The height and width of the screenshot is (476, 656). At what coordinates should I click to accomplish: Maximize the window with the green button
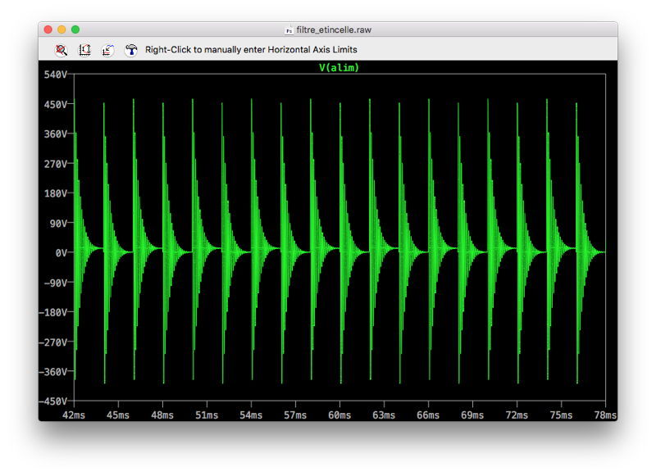tap(75, 29)
